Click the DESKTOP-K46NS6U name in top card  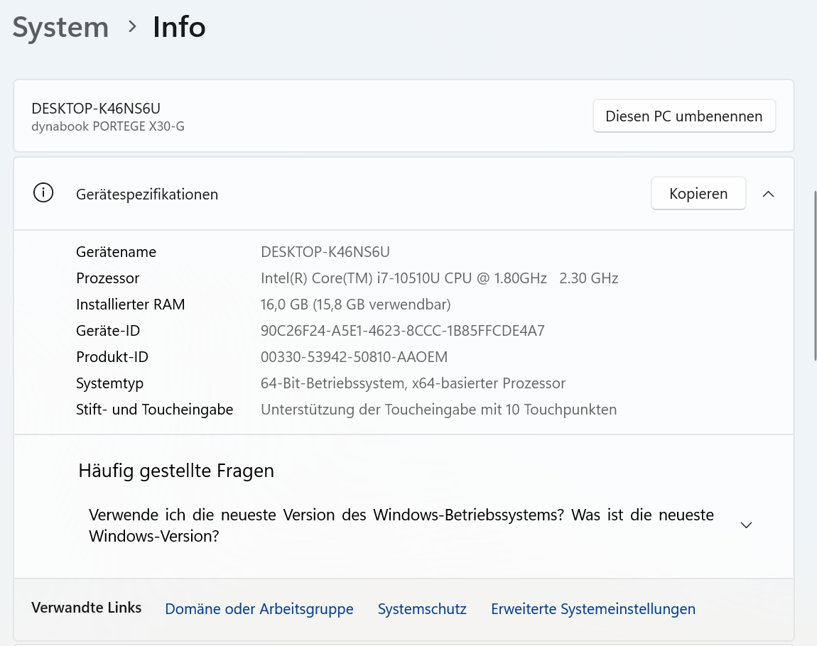pyautogui.click(x=96, y=109)
